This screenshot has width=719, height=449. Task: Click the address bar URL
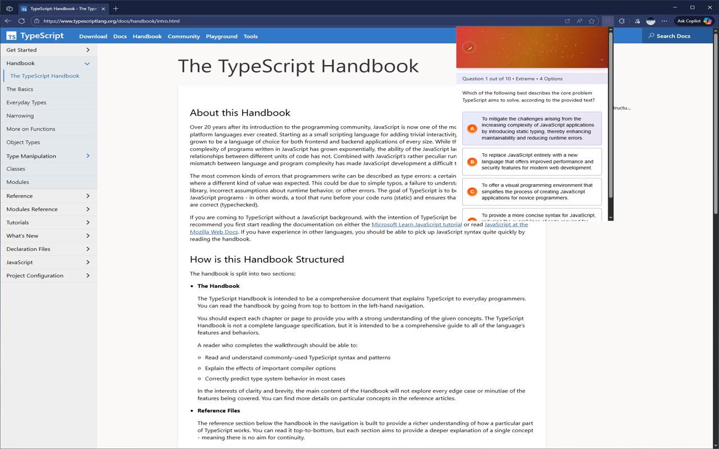112,21
